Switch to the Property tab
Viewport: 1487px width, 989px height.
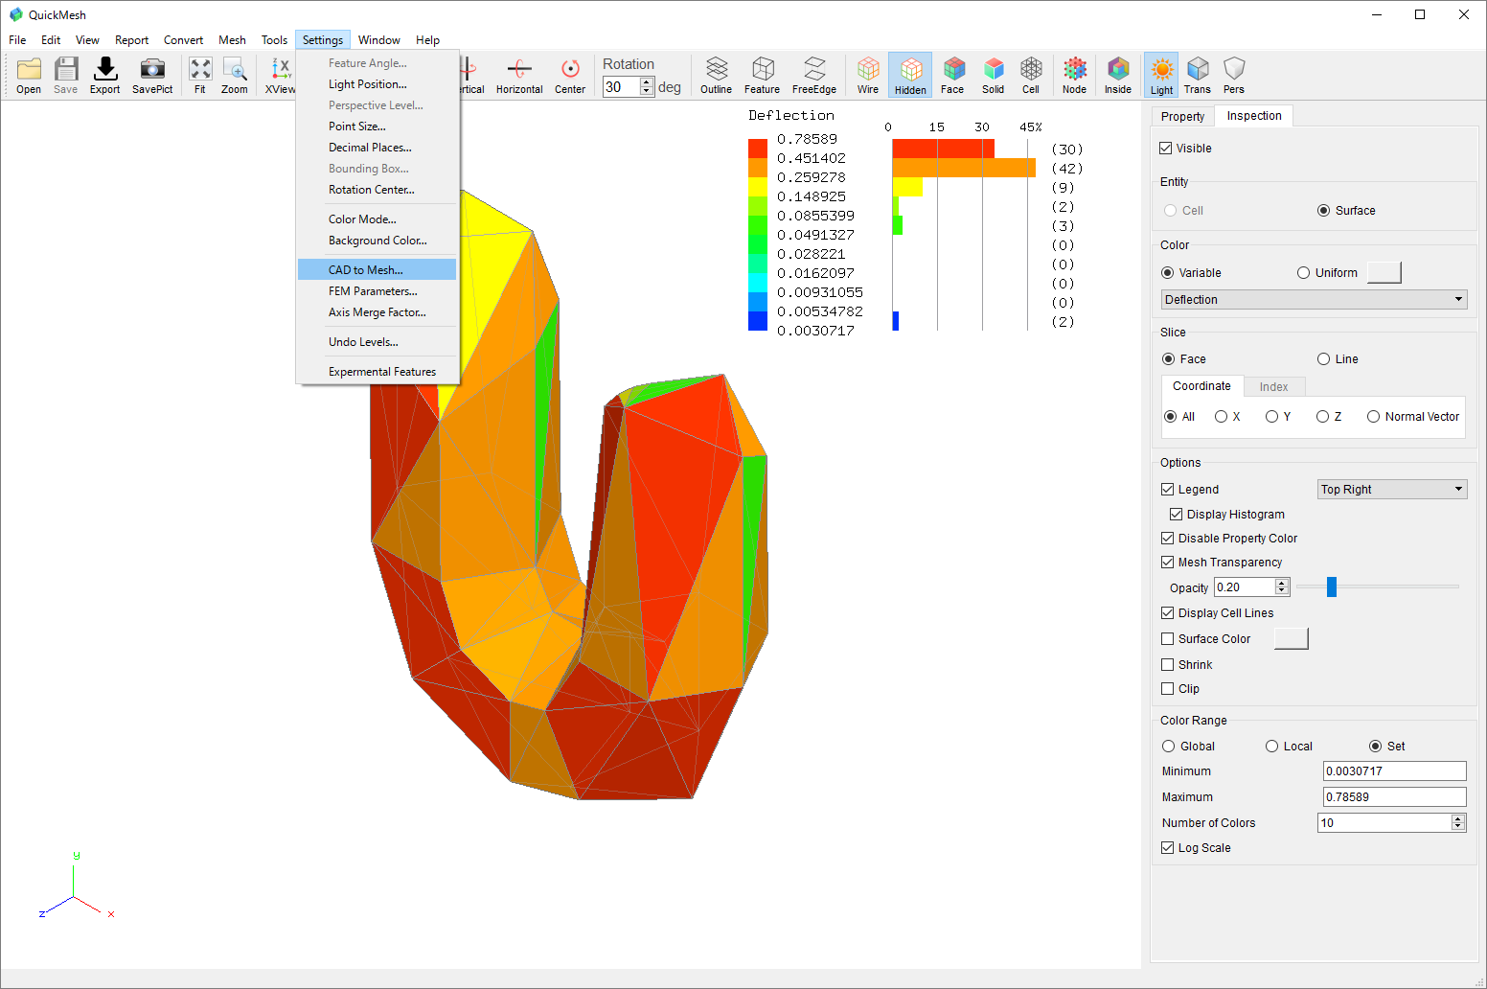point(1182,116)
